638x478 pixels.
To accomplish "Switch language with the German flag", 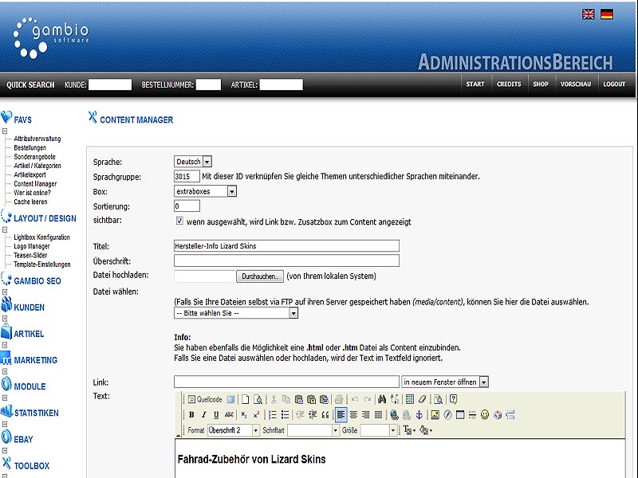I will click(x=607, y=14).
